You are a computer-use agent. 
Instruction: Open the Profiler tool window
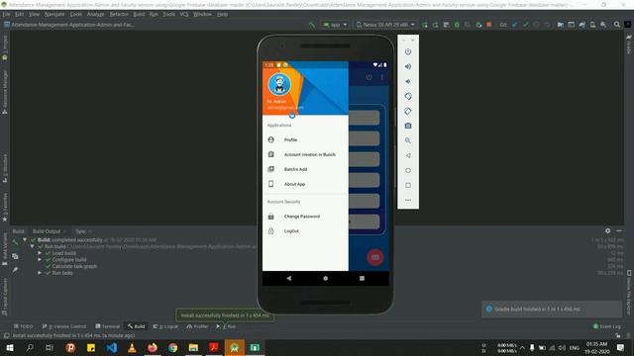tap(197, 326)
